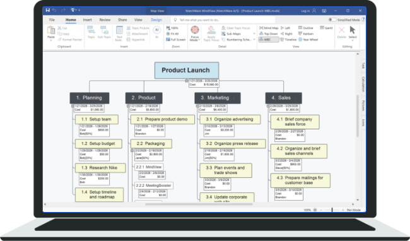This screenshot has height=241, width=410.
Task: Click the Undo arrow in title bar
Action: point(54,10)
